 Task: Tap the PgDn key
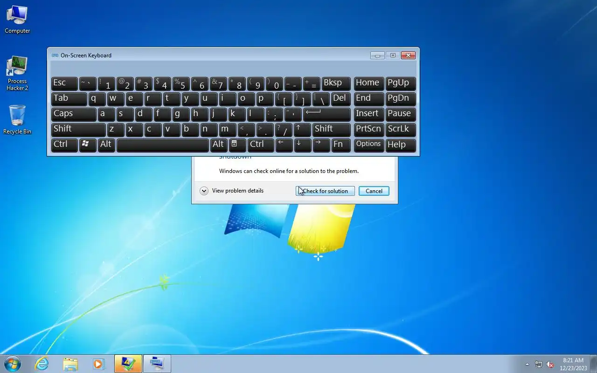(401, 99)
